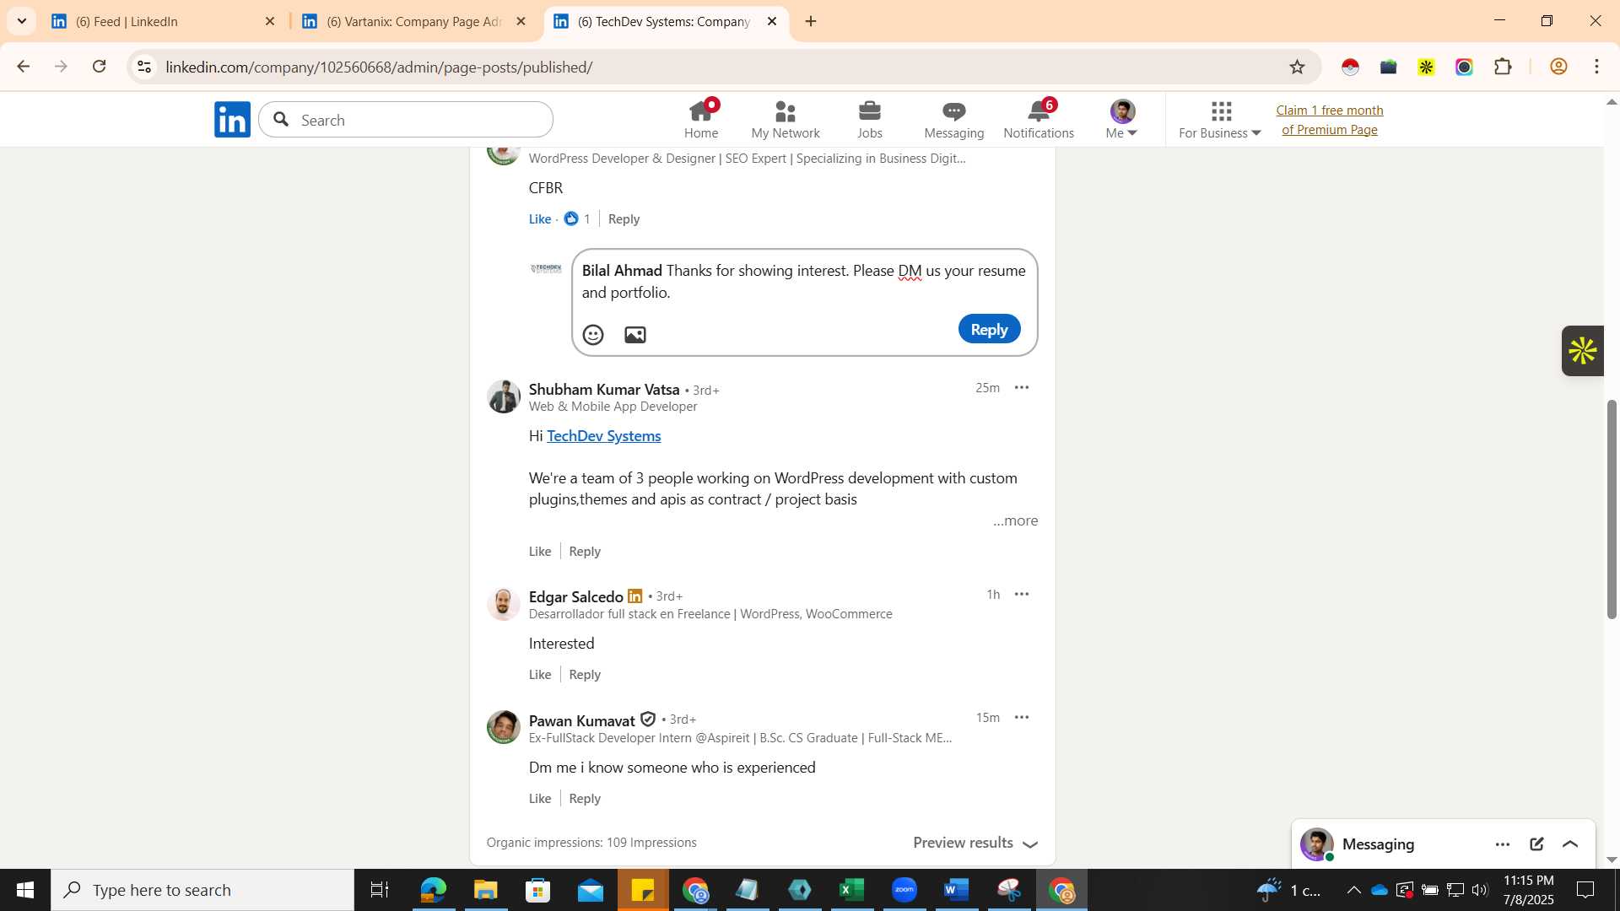The height and width of the screenshot is (911, 1620).
Task: Open the Jobs section
Action: click(x=870, y=120)
